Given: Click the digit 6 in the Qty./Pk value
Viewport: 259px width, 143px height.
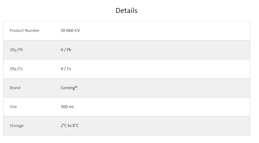Looking at the screenshot, I should (62, 50).
